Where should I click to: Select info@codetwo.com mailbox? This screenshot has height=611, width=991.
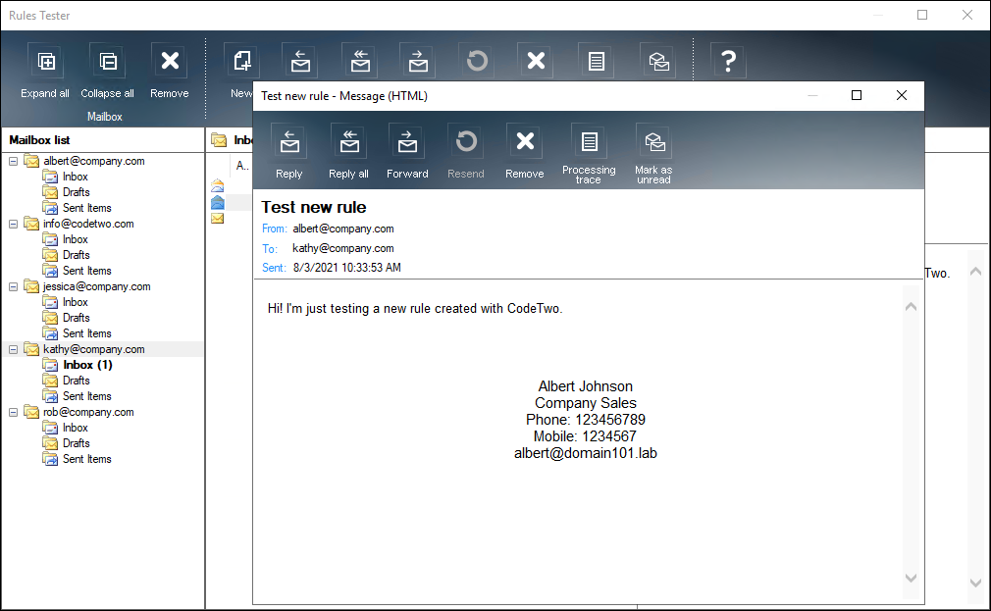pyautogui.click(x=88, y=224)
